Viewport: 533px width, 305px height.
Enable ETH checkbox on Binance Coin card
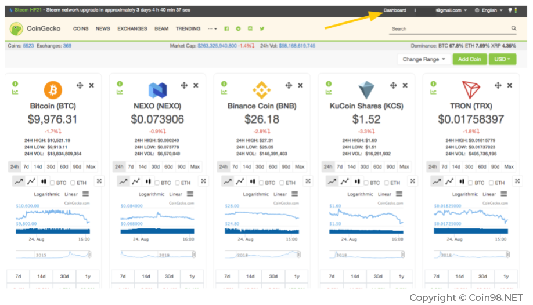pos(282,183)
